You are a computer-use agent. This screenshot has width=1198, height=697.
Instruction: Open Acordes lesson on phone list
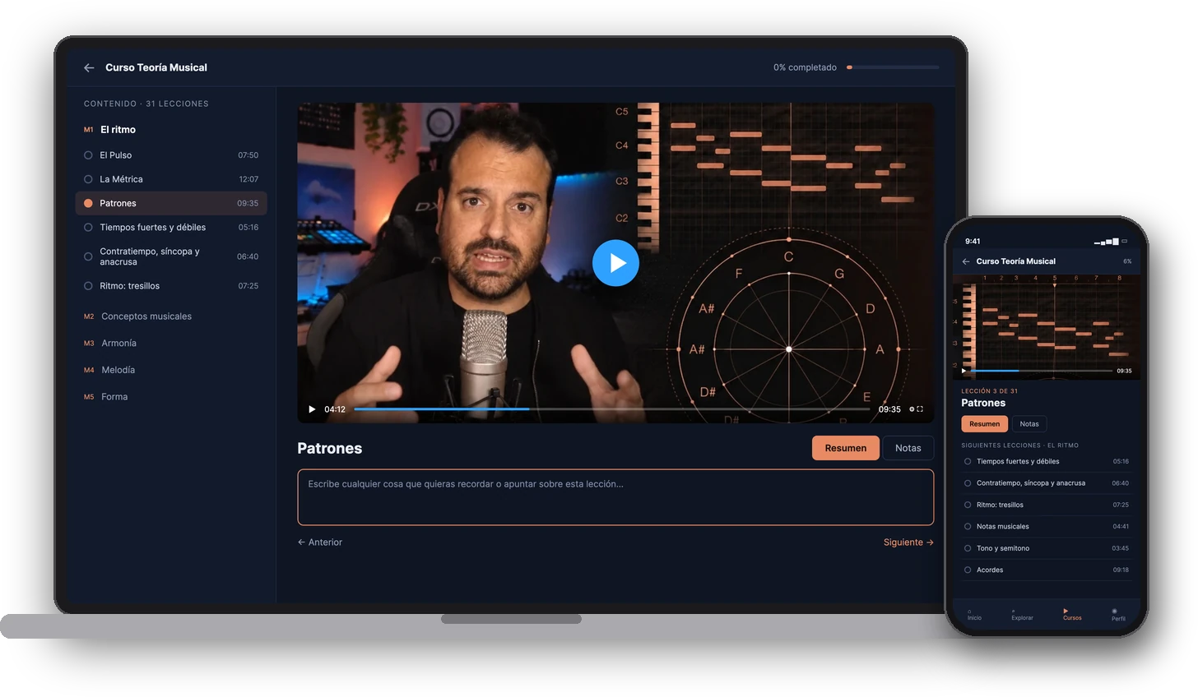coord(1047,570)
